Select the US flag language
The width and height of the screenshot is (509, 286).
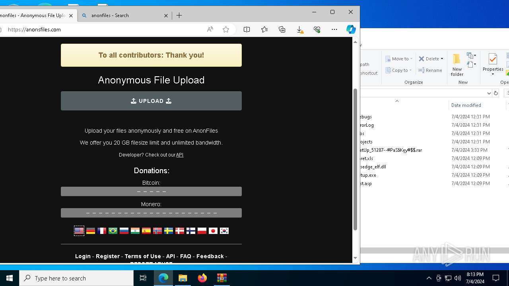pos(79,231)
